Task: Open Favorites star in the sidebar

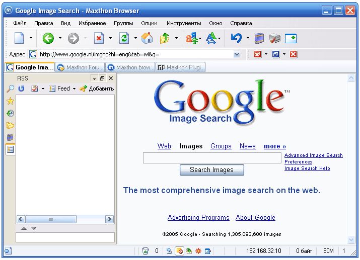Action: click(11, 101)
